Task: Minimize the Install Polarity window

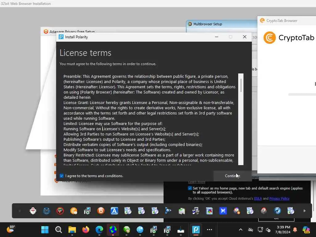Action: tap(217, 37)
